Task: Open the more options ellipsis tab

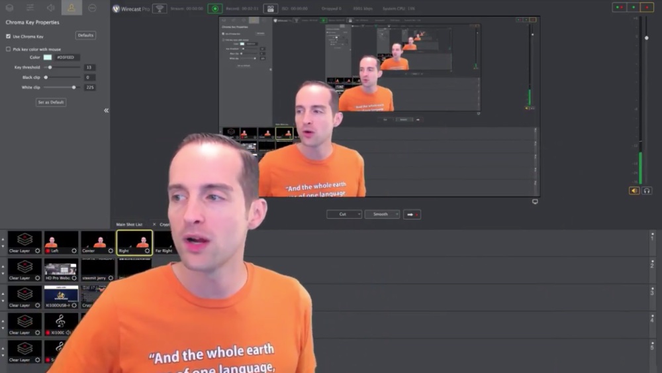Action: click(92, 7)
